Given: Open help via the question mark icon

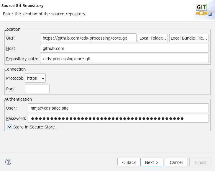Looking at the screenshot, I should pos(8,162).
